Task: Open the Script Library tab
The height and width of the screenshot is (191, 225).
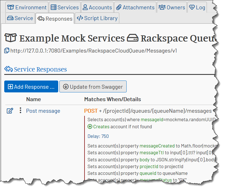Action: pos(97,18)
